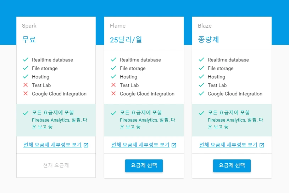Click checkmark beside Blaze's Google Cloud integration
The width and height of the screenshot is (289, 193).
(201, 94)
